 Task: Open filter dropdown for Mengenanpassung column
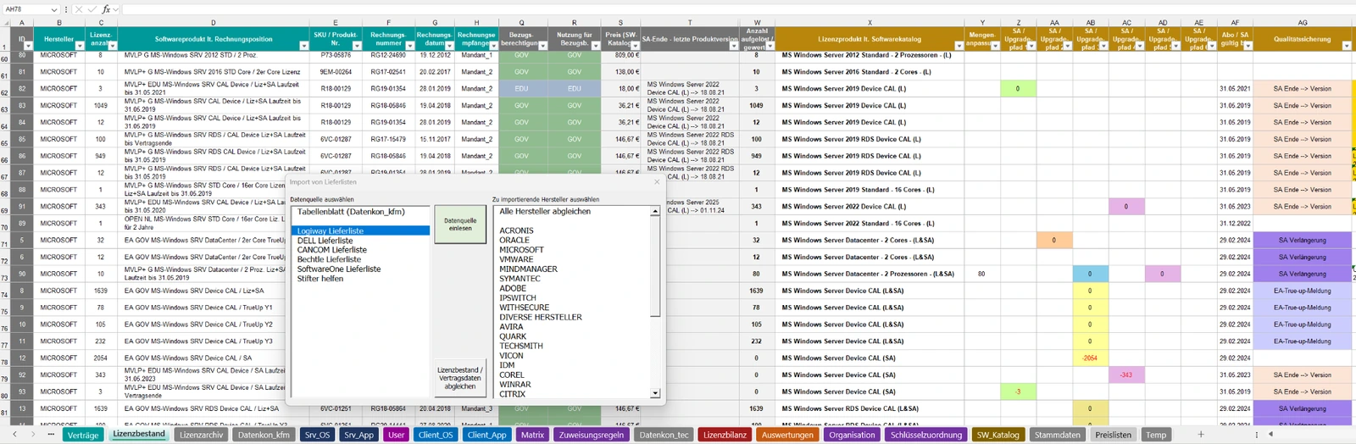click(x=994, y=46)
